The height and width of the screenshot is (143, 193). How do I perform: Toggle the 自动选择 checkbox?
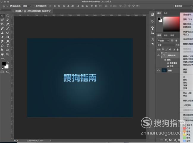tap(12, 6)
